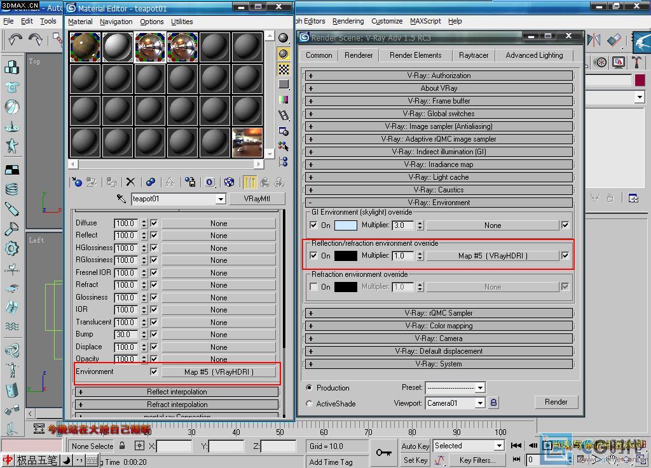The height and width of the screenshot is (468, 651).
Task: Expand V-Ray:: Image sampler (Antialiasing) rollout
Action: point(439,126)
